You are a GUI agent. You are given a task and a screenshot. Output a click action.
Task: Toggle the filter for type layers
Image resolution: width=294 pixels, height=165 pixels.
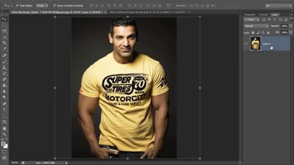point(275,20)
